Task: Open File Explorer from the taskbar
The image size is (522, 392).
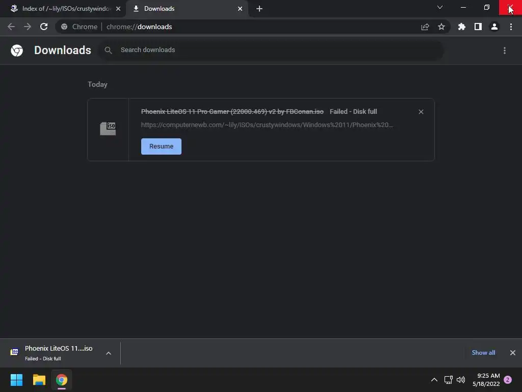Action: [39, 380]
